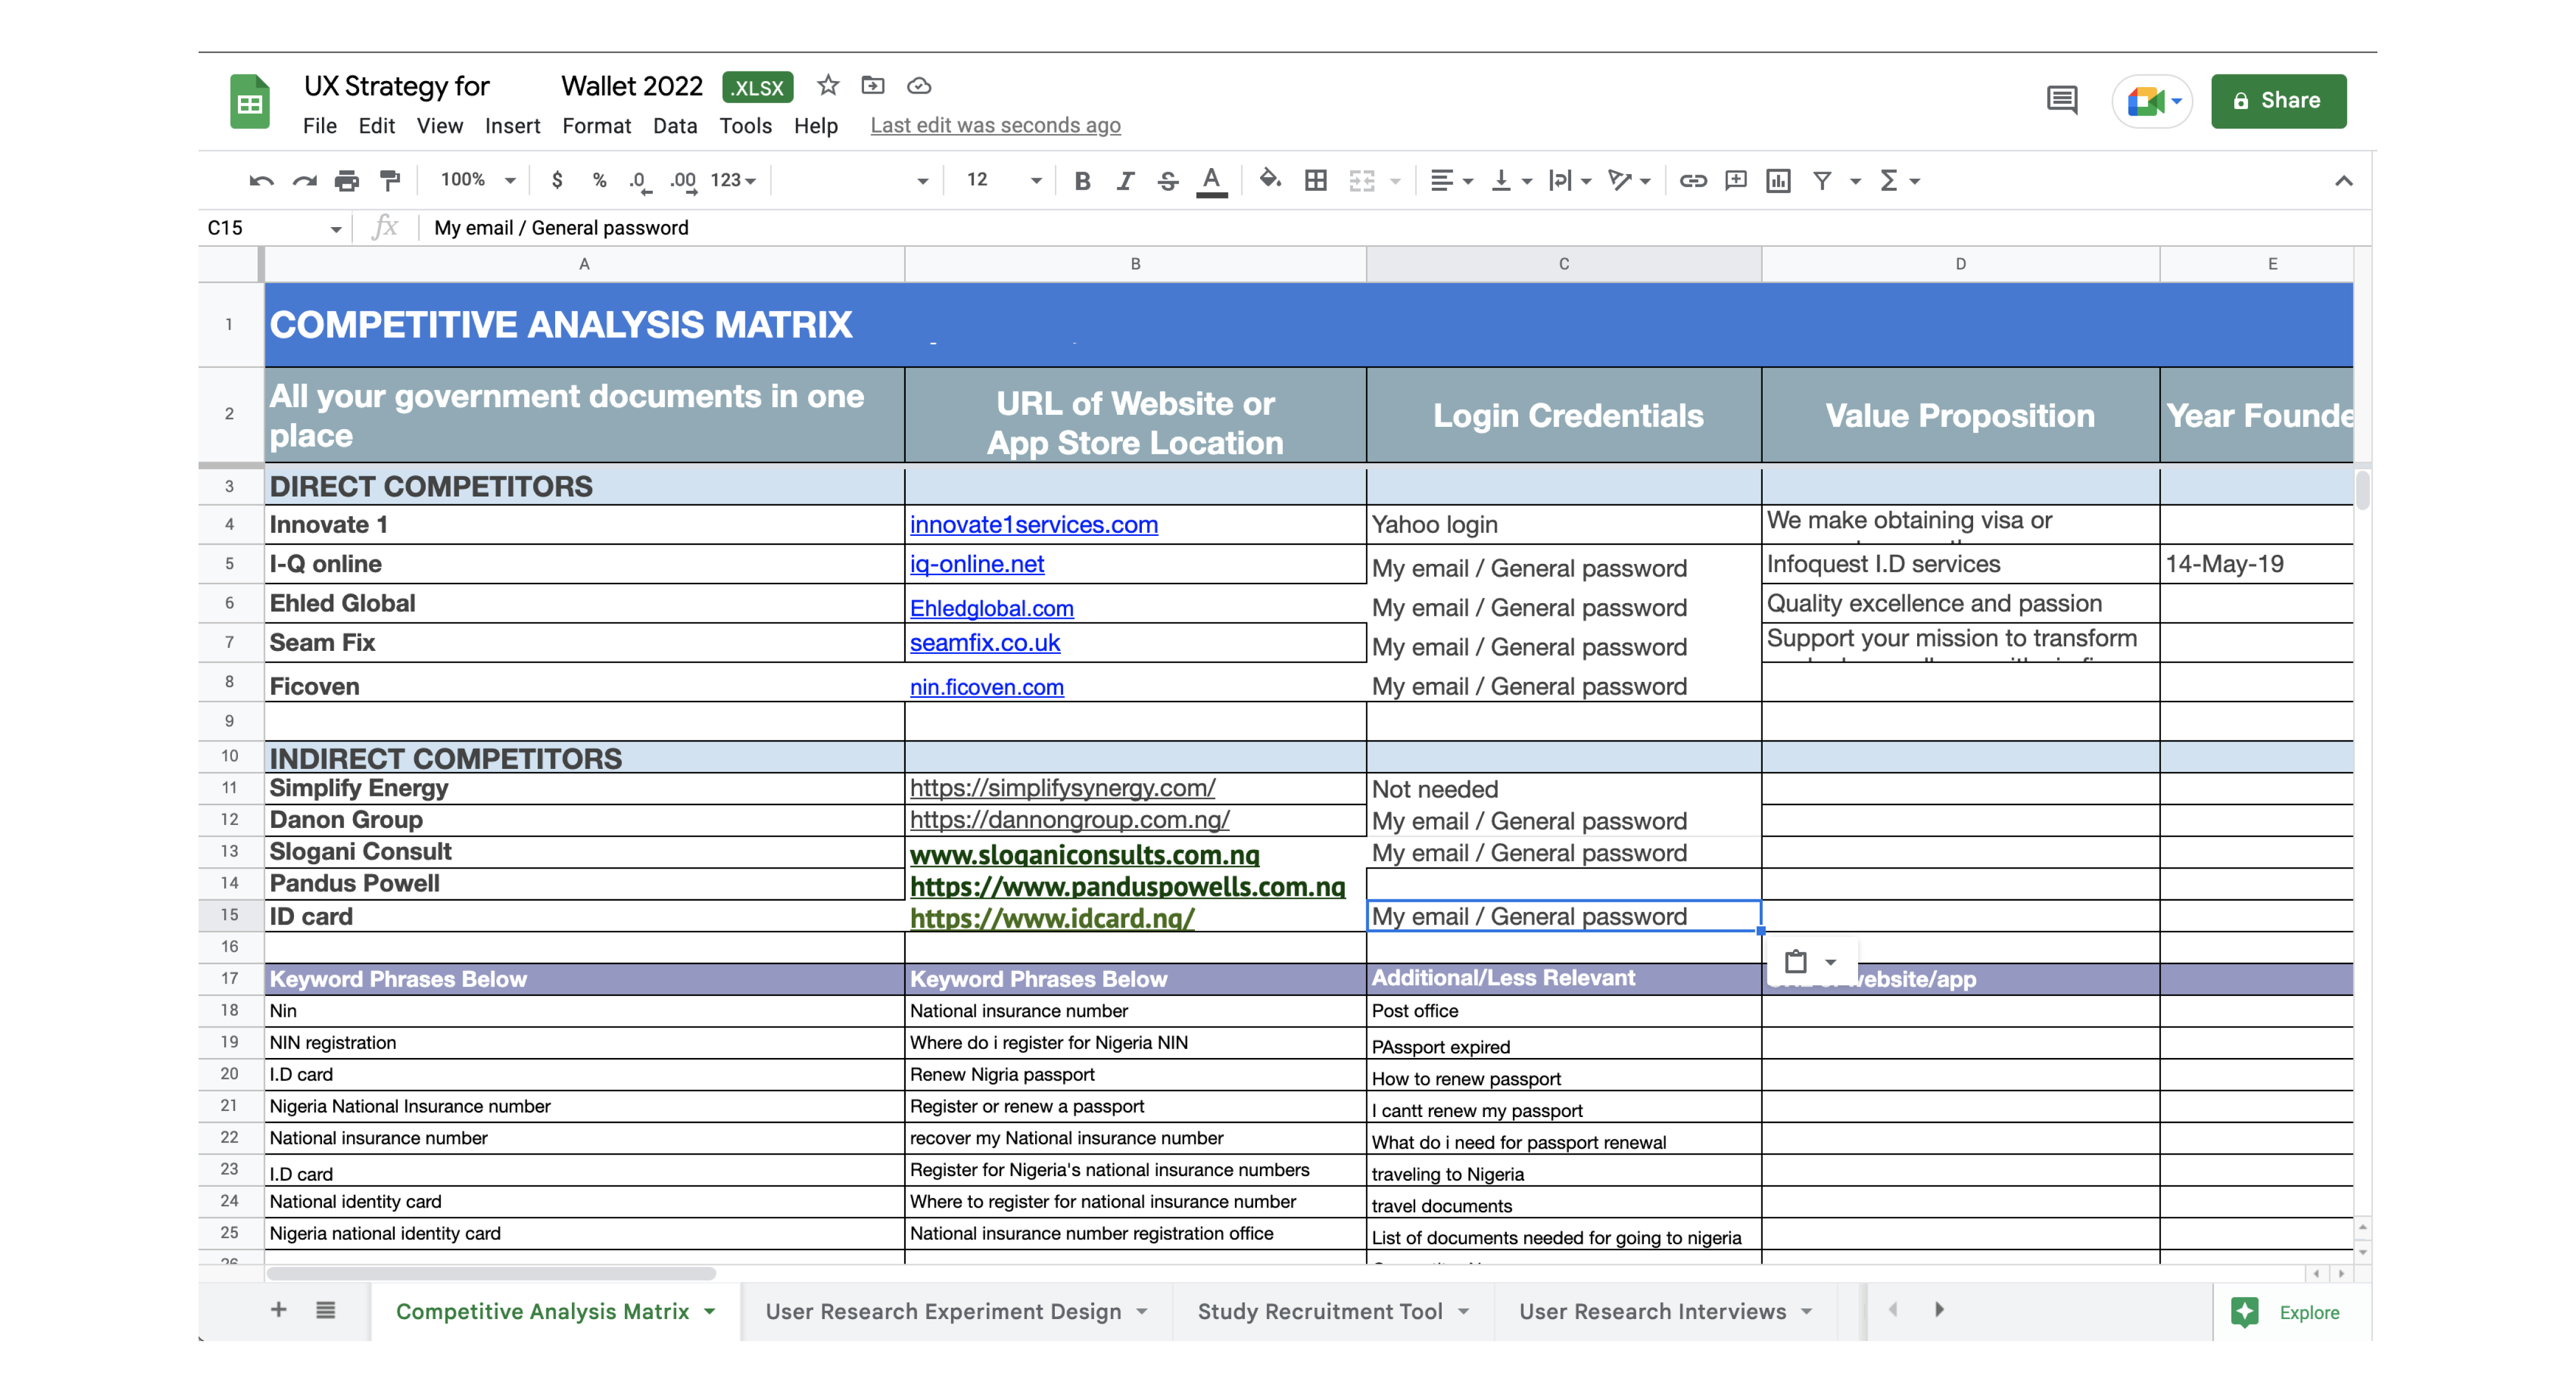View the cloud save status icon

(919, 85)
